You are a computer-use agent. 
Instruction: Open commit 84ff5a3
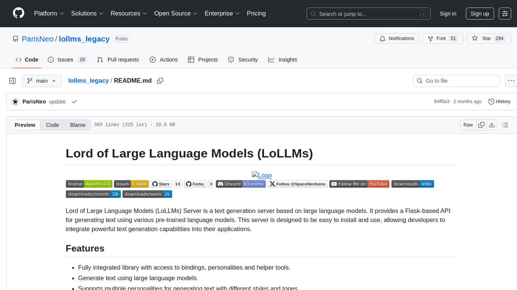tap(442, 102)
